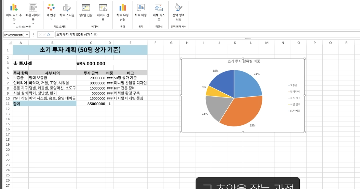The width and height of the screenshot is (360, 189).
Task: Click the 50평 상가 기준 note cell
Action: pyautogui.click(x=130, y=78)
